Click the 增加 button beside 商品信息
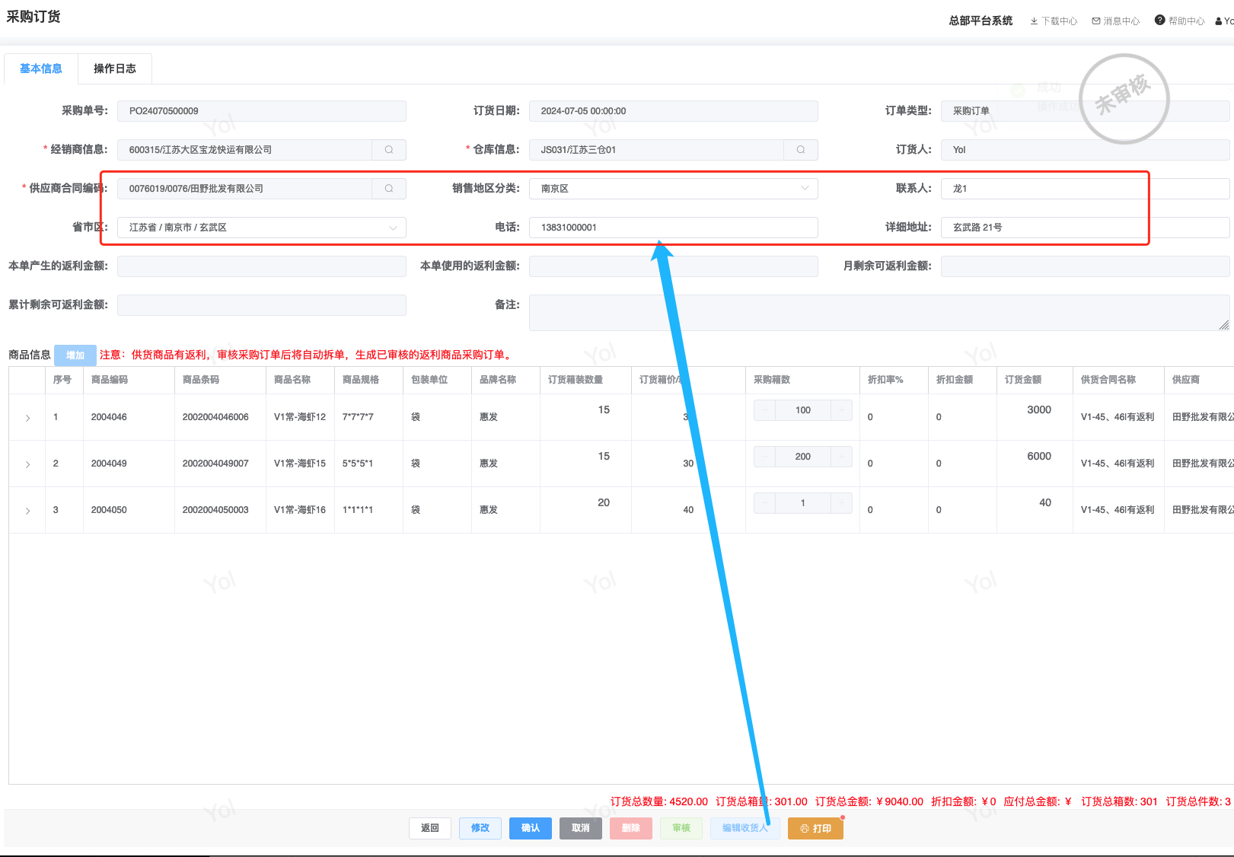The width and height of the screenshot is (1234, 857). click(75, 355)
